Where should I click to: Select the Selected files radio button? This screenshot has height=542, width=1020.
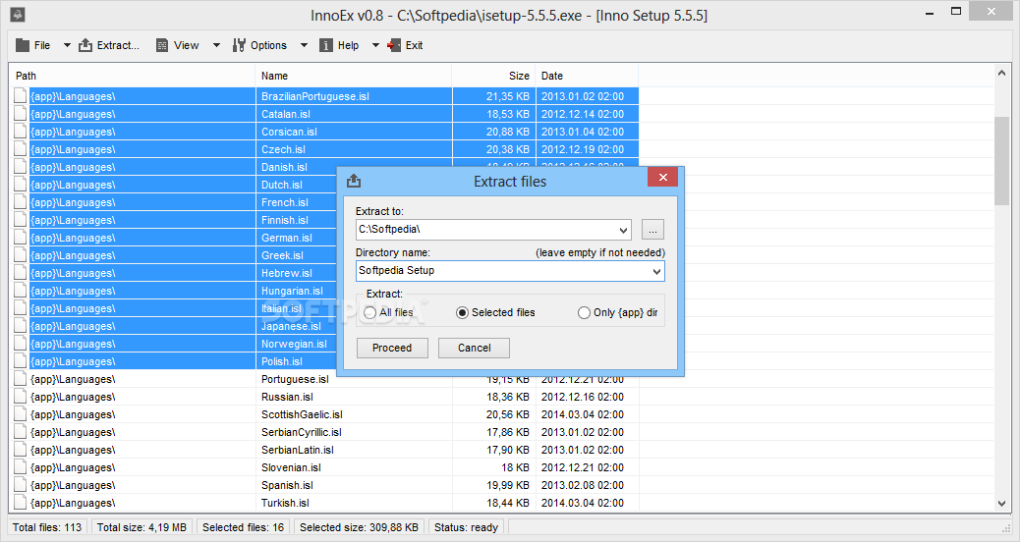pyautogui.click(x=462, y=312)
